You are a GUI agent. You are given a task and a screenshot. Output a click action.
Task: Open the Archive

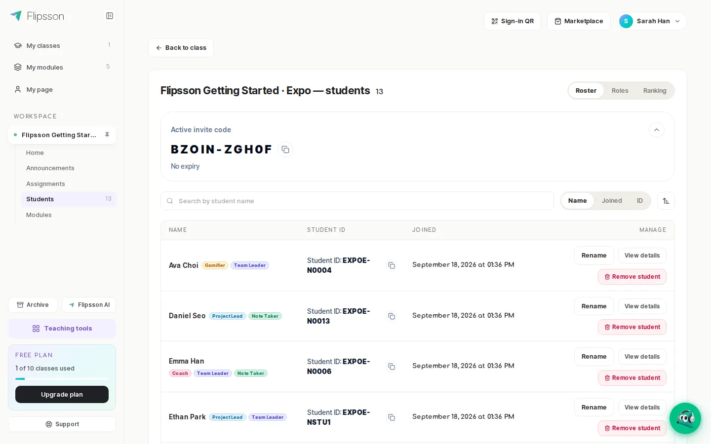33,305
